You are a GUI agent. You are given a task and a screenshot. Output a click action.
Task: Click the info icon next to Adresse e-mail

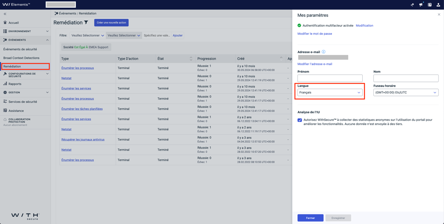click(x=324, y=52)
